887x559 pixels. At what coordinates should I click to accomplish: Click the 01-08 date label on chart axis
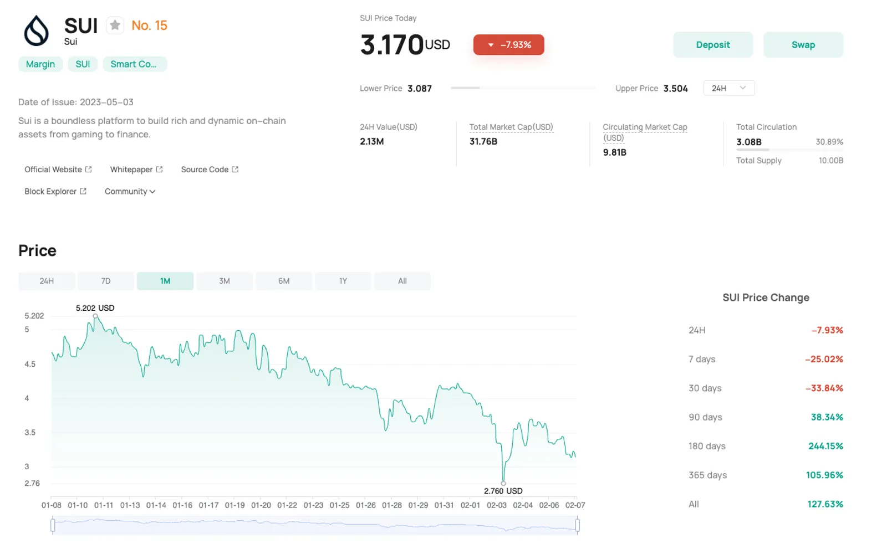click(x=52, y=505)
